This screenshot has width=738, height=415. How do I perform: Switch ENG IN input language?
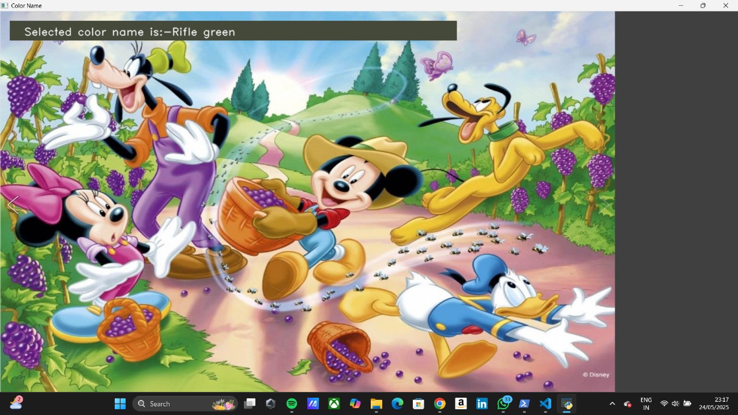point(646,403)
